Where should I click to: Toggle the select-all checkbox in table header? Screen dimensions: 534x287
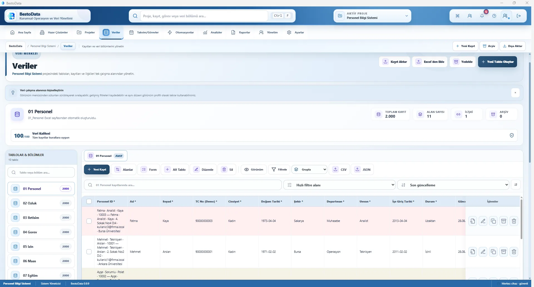click(x=89, y=201)
